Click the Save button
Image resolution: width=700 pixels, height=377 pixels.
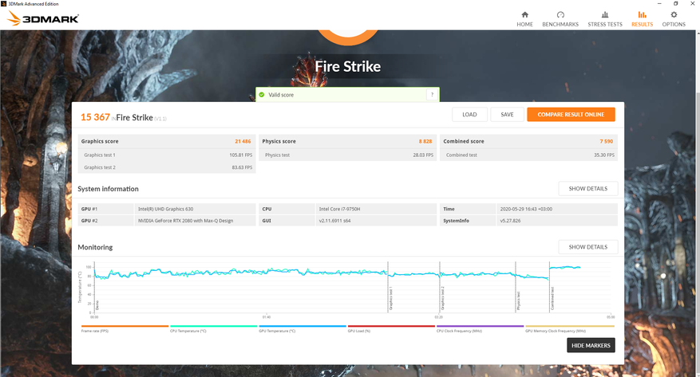pos(507,115)
